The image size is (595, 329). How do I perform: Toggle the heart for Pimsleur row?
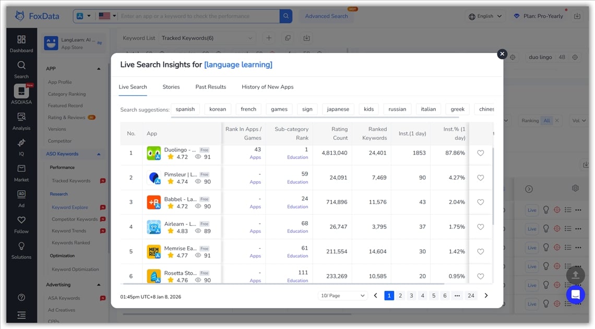[x=481, y=178]
